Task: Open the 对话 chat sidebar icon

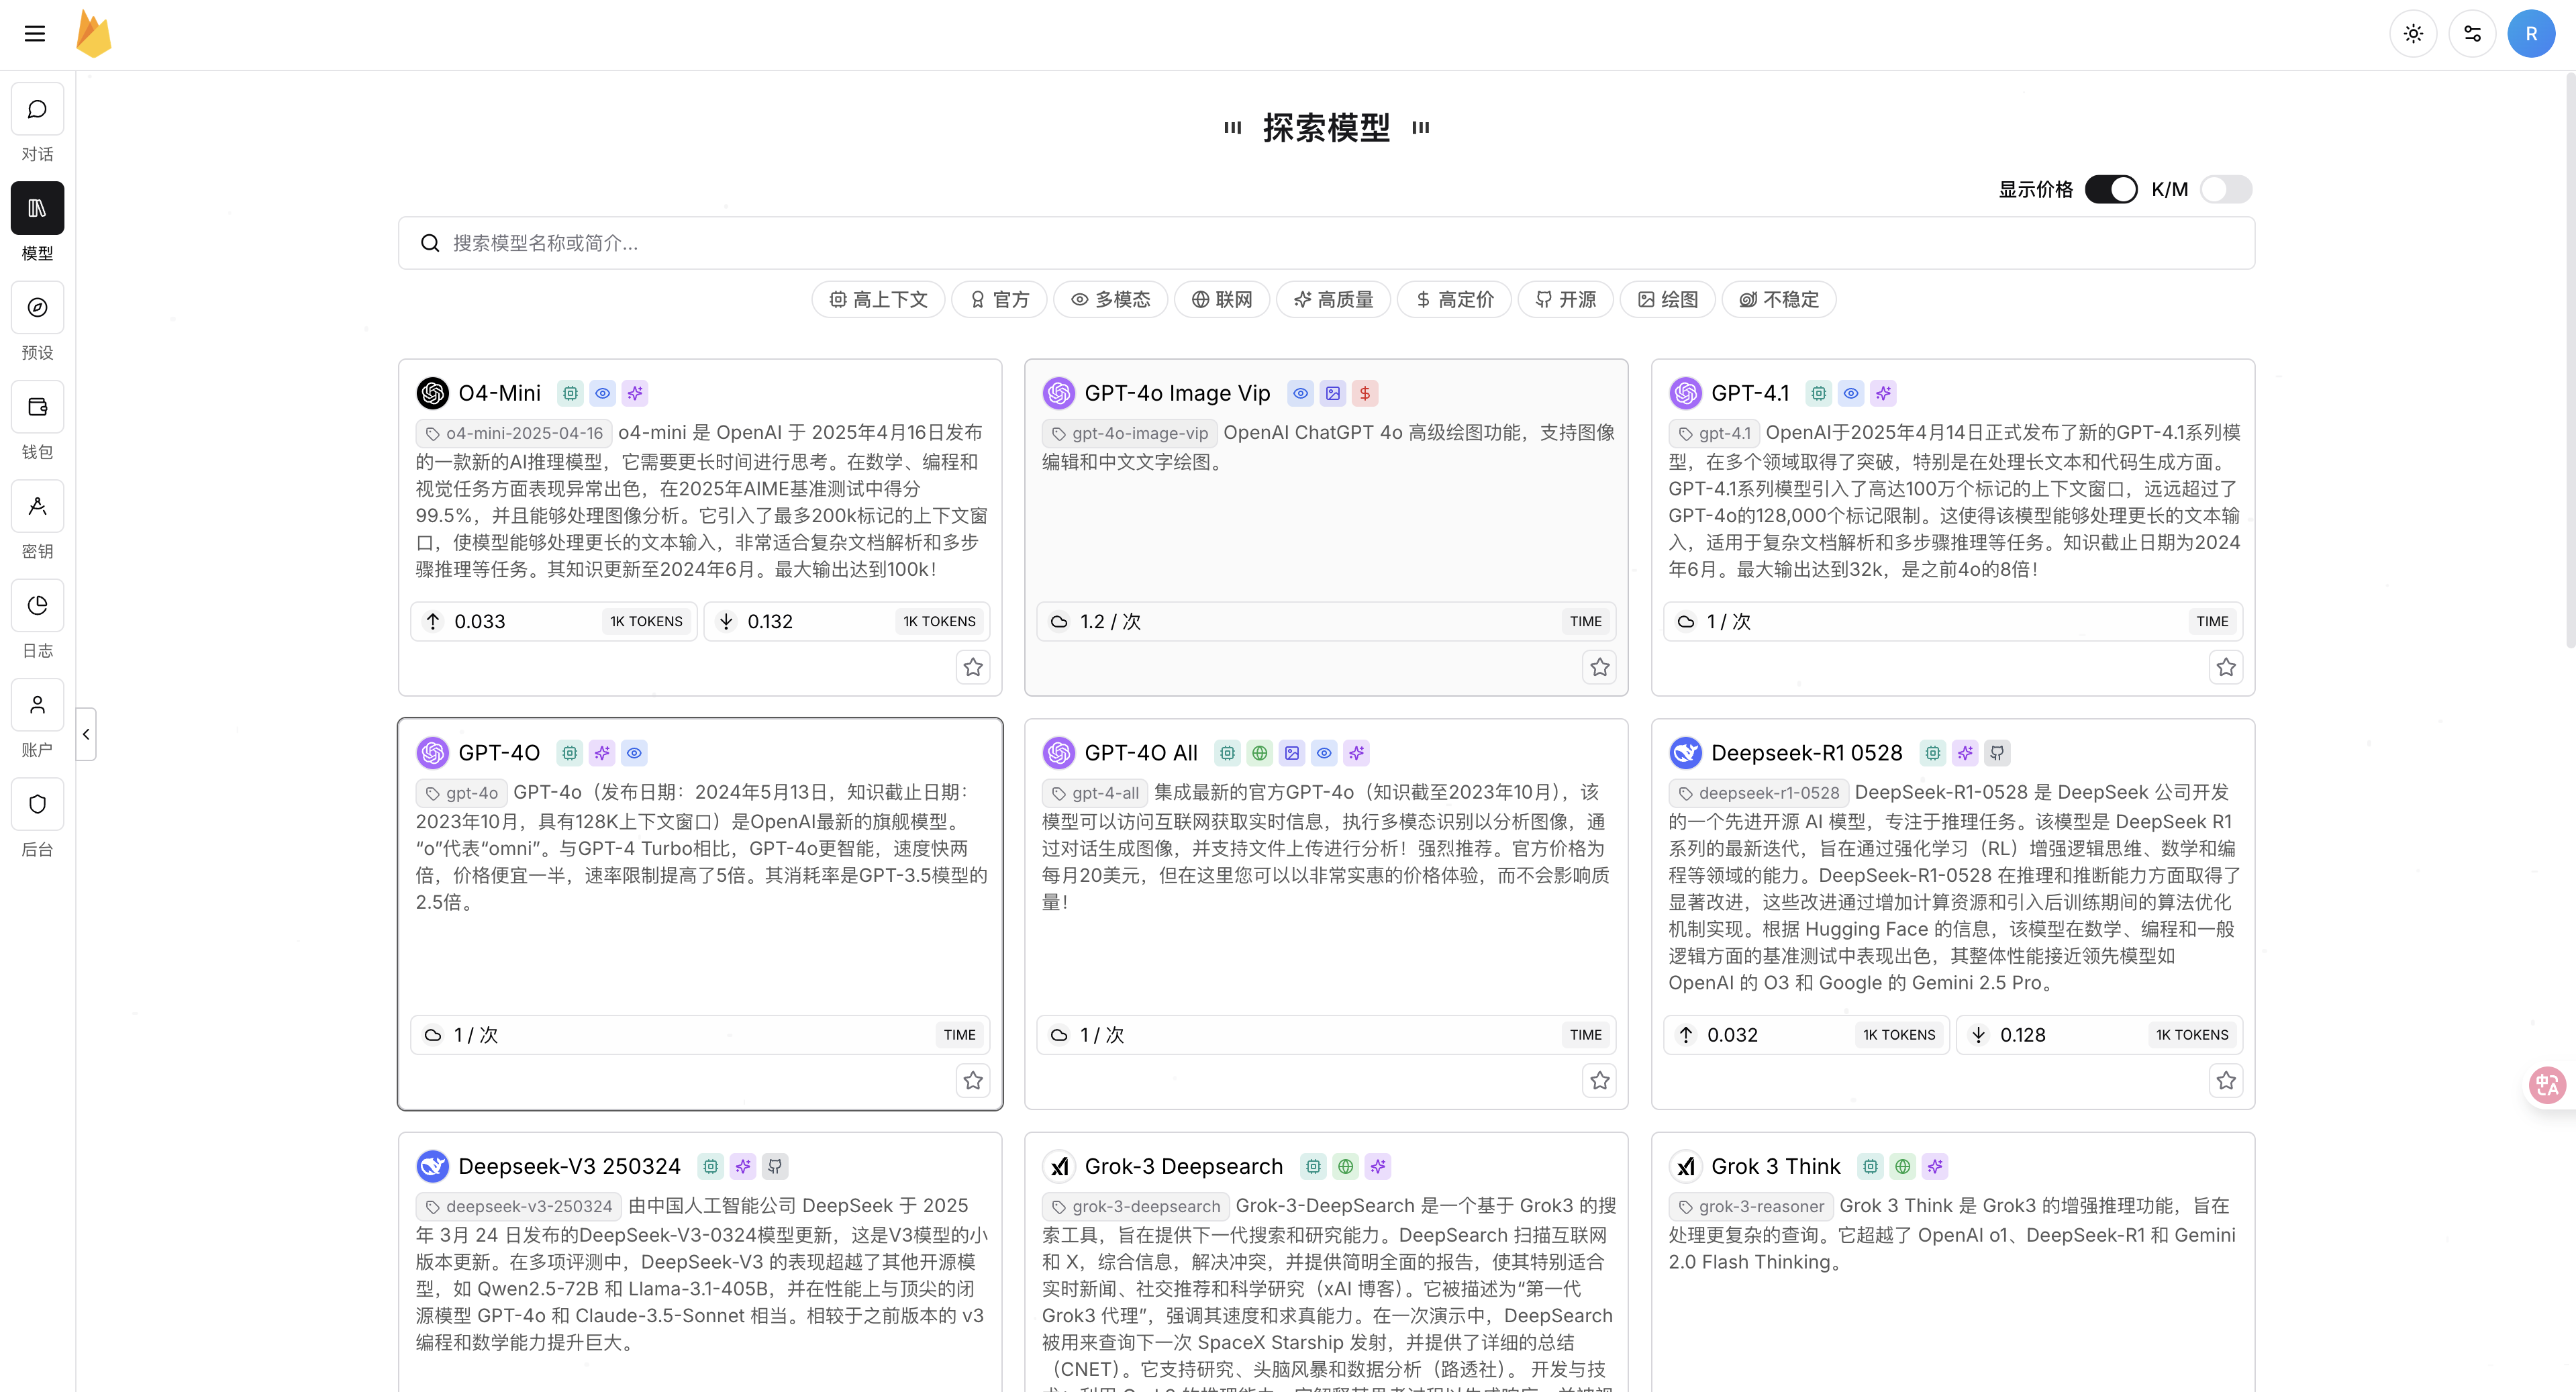Action: click(37, 109)
